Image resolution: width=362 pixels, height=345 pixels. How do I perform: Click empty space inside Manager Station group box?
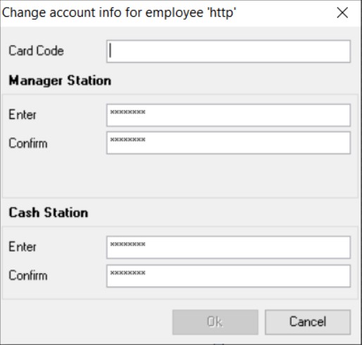[180, 176]
